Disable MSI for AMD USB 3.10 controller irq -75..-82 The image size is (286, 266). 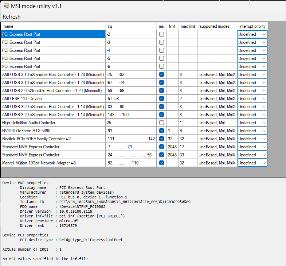(x=161, y=75)
